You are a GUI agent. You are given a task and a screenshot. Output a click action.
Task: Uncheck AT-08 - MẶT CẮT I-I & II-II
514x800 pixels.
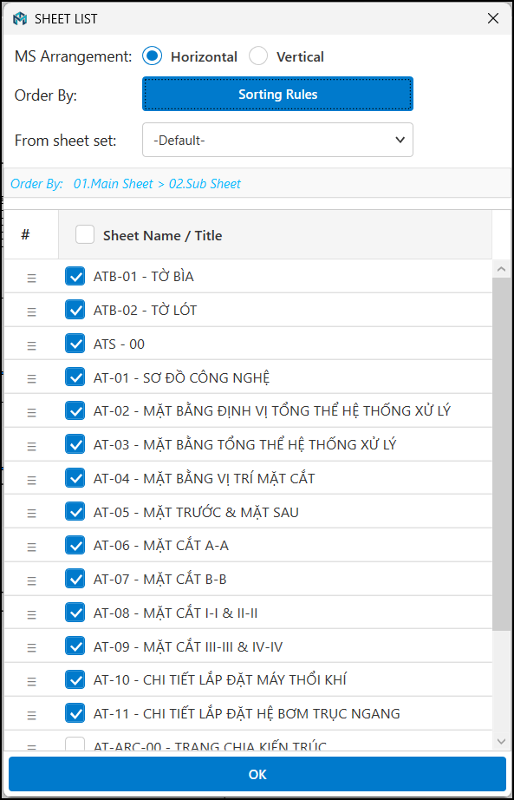pos(75,613)
